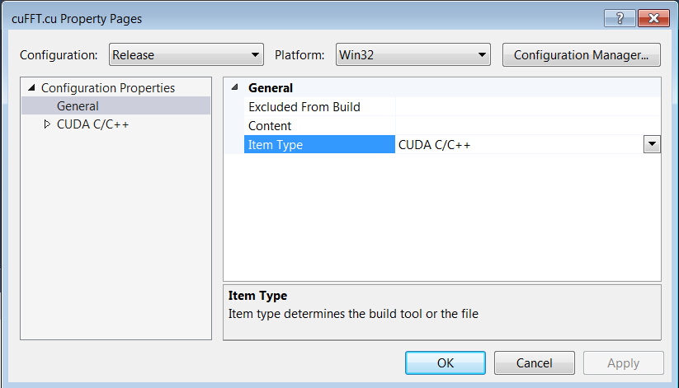The image size is (679, 388).
Task: Select the CUDA C/C++ tree item
Action: pyautogui.click(x=92, y=124)
